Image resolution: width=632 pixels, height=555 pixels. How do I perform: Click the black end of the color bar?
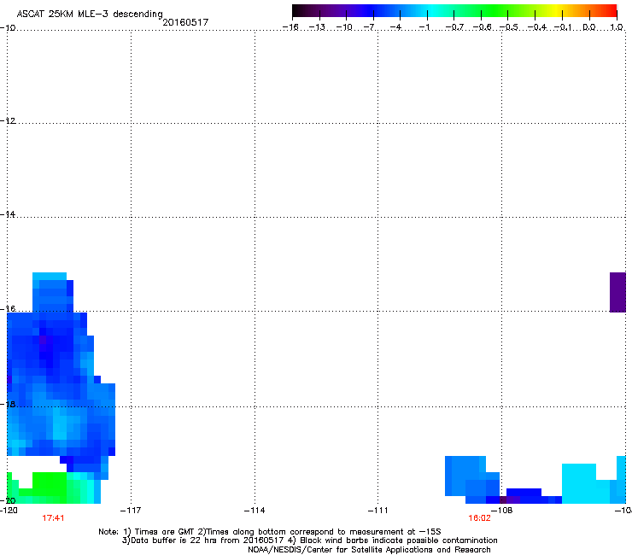point(296,11)
